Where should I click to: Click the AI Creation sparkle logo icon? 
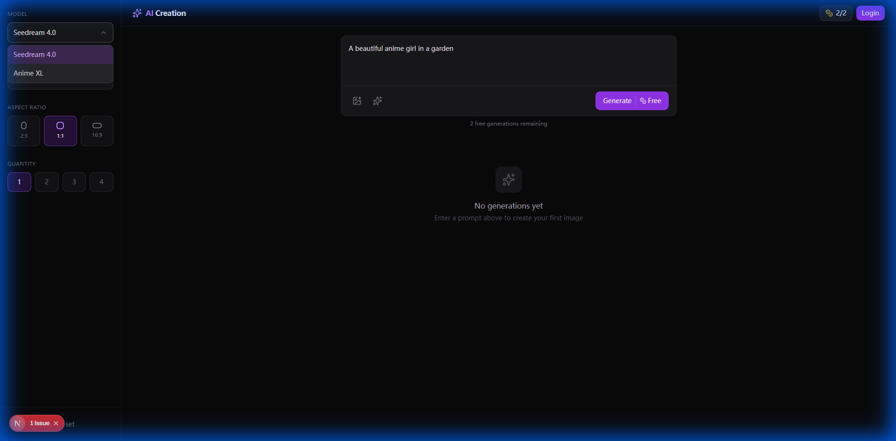[137, 13]
